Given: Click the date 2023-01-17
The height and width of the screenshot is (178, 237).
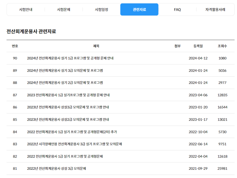Looking at the screenshot, I should 198,119.
